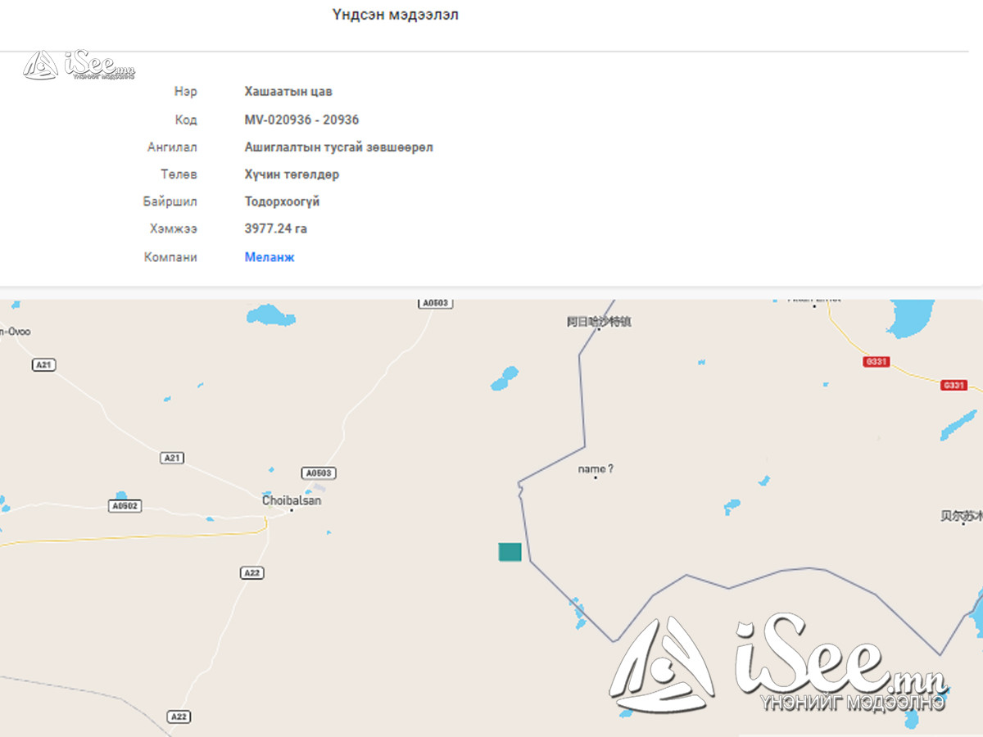Viewport: 983px width, 737px height.
Task: Click the 'Код' field label
Action: pyautogui.click(x=186, y=120)
